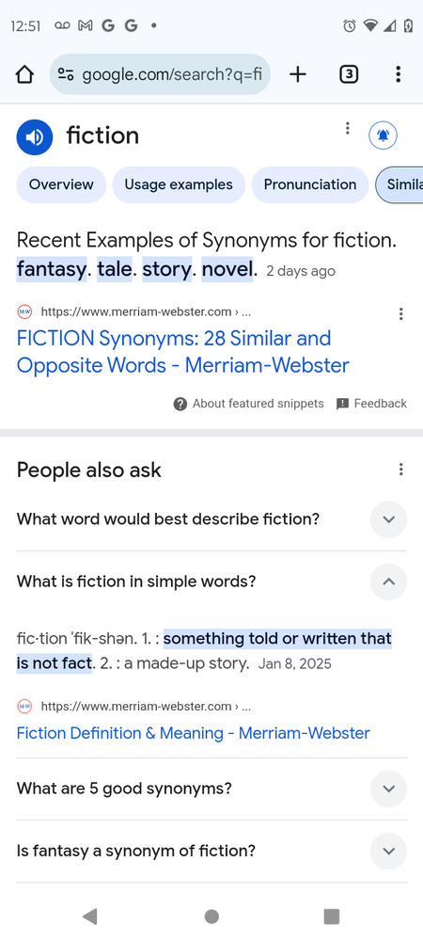The image size is (423, 941).
Task: Select the Pronunciation chip
Action: pyautogui.click(x=310, y=184)
